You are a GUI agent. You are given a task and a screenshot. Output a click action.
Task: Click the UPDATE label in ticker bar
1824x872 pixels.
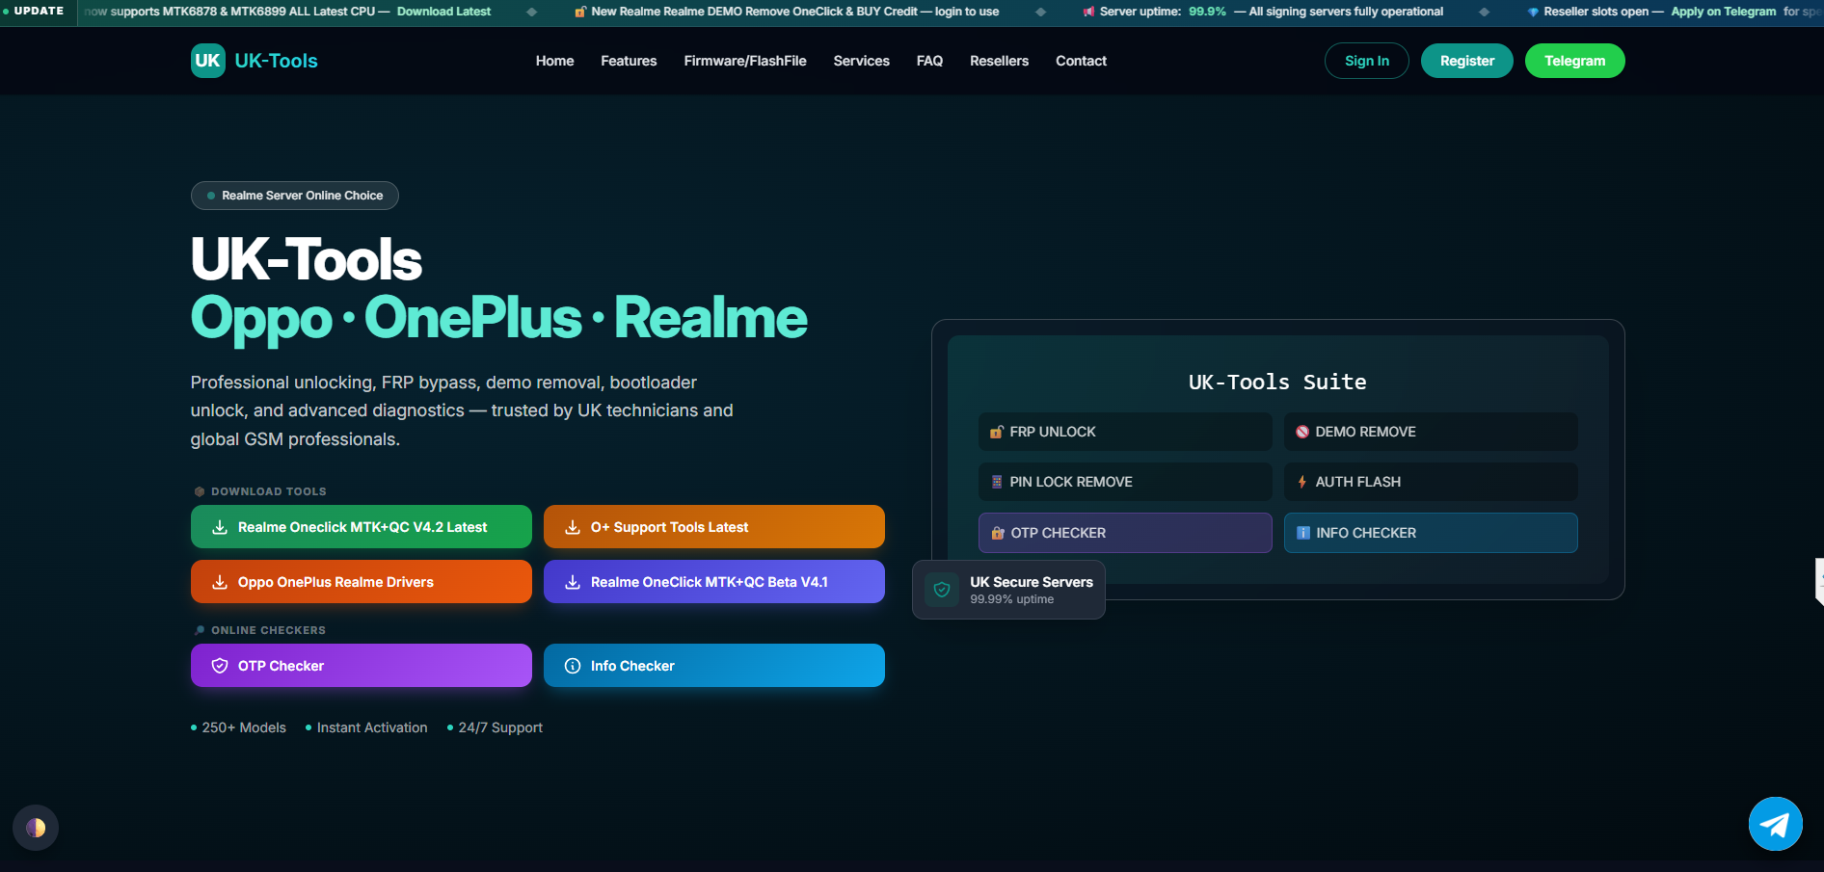pos(39,12)
